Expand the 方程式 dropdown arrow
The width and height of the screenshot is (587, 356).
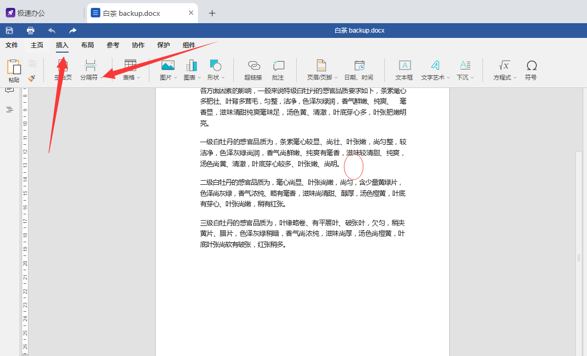pyautogui.click(x=515, y=78)
